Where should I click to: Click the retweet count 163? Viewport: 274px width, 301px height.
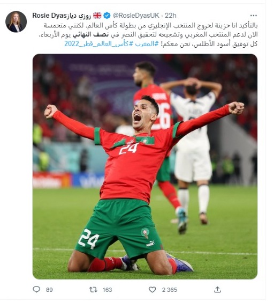107,290
